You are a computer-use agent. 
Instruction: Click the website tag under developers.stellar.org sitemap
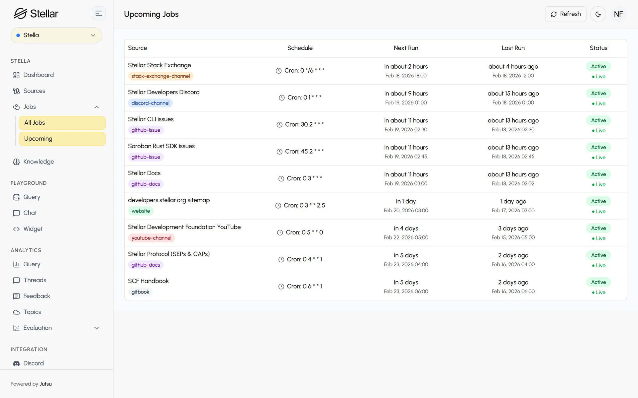[141, 211]
